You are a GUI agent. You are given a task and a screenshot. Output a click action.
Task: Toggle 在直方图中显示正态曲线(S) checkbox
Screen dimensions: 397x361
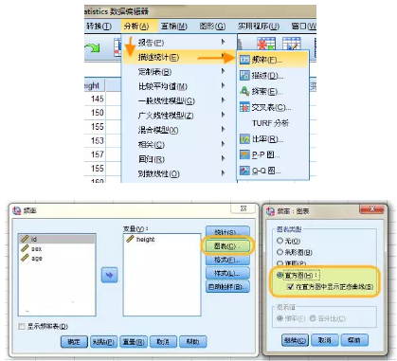coord(290,287)
